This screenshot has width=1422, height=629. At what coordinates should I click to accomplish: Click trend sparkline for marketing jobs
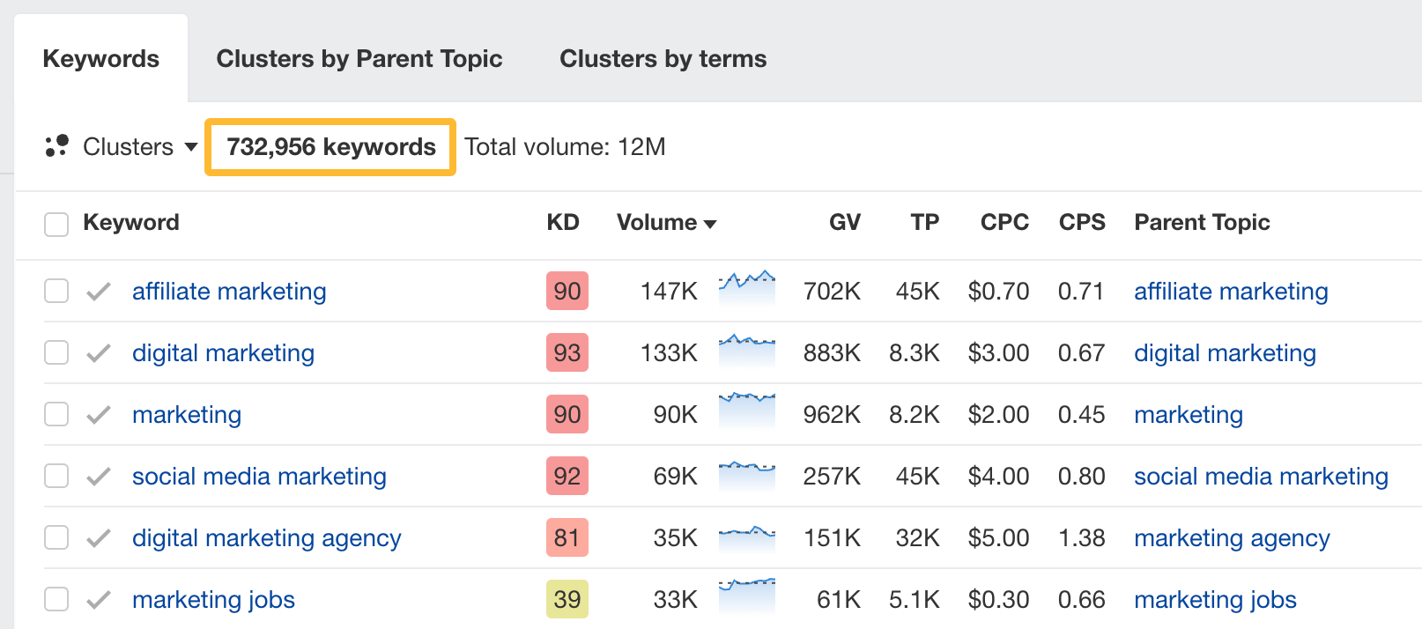[746, 595]
